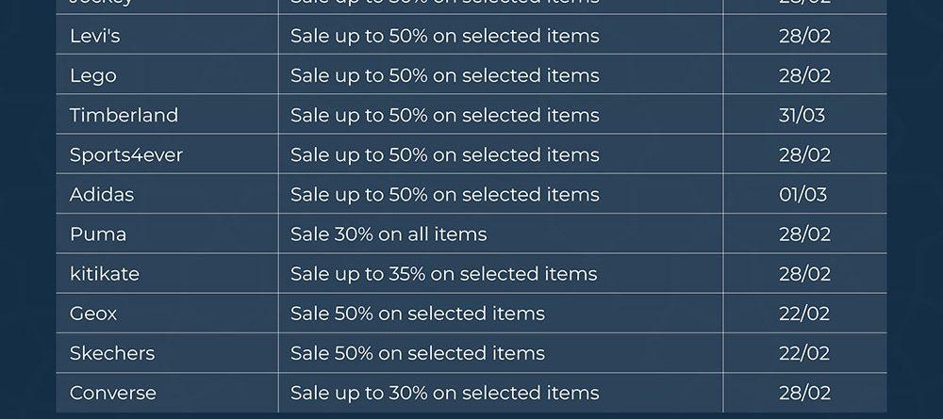
Task: Click the Timberland 31/03 date
Action: tap(802, 116)
